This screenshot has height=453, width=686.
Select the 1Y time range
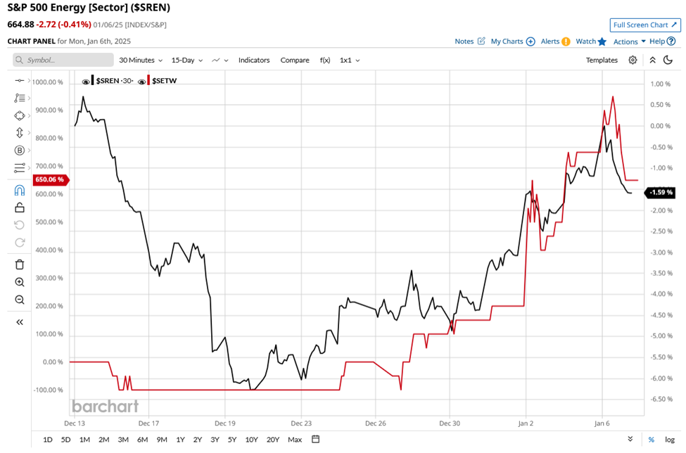[180, 440]
